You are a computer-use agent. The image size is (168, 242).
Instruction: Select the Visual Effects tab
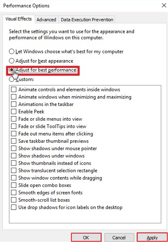point(19,19)
